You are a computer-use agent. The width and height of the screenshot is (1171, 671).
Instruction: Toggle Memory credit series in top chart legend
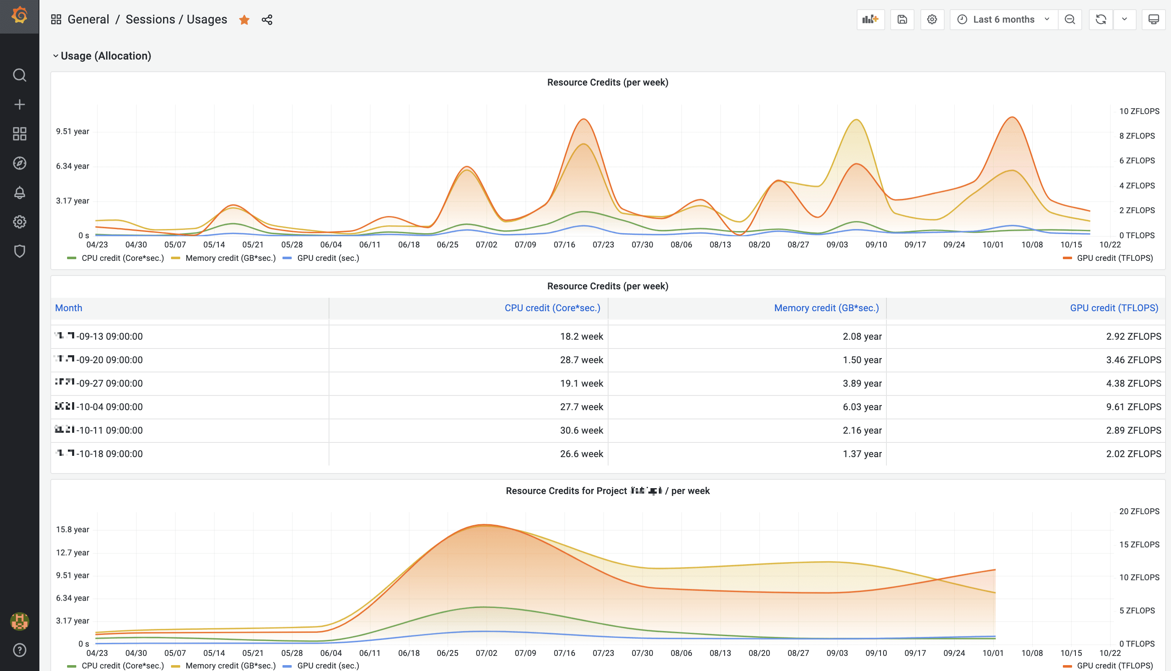tap(230, 258)
